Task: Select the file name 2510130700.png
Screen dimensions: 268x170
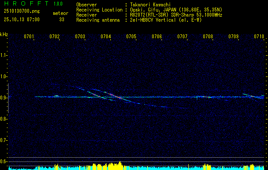Action: (22, 11)
